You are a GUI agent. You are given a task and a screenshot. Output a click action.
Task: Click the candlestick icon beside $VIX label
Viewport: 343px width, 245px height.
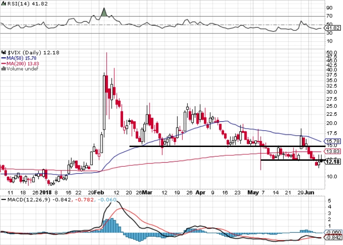(4, 53)
